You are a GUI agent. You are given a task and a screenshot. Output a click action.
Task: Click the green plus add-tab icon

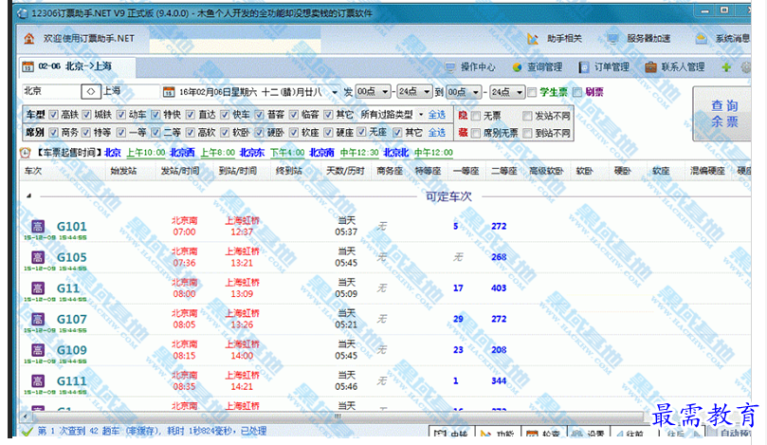point(726,67)
